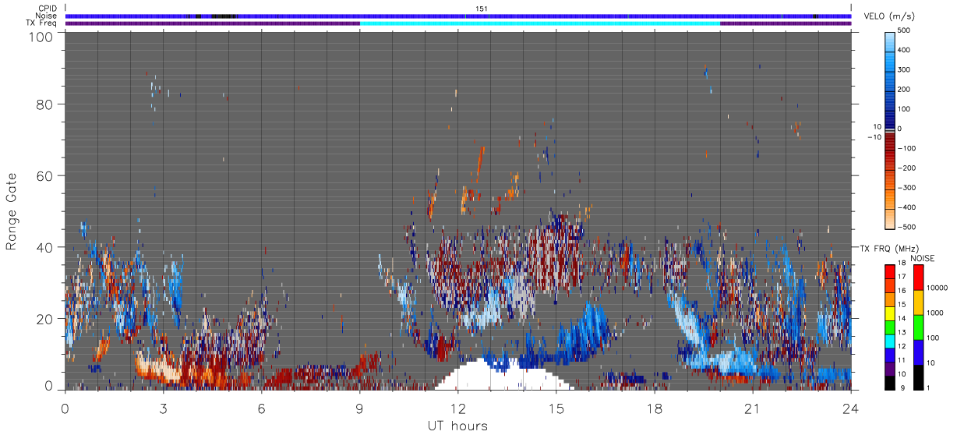Click the NOISE legend title
The height and width of the screenshot is (442, 957).
tap(924, 258)
